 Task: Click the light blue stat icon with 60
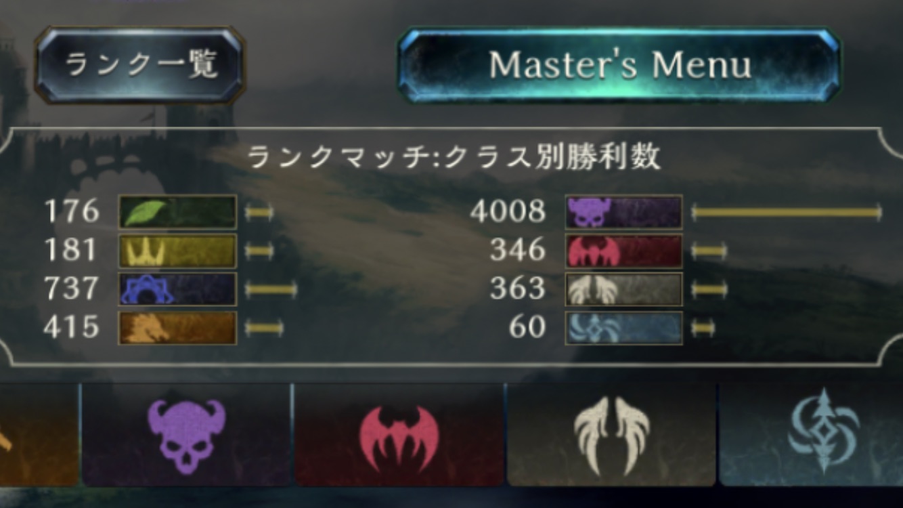point(624,328)
